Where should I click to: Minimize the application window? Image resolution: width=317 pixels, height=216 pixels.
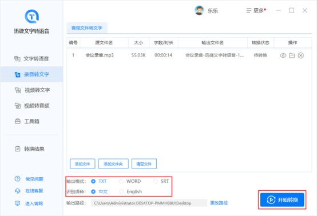[279, 10]
